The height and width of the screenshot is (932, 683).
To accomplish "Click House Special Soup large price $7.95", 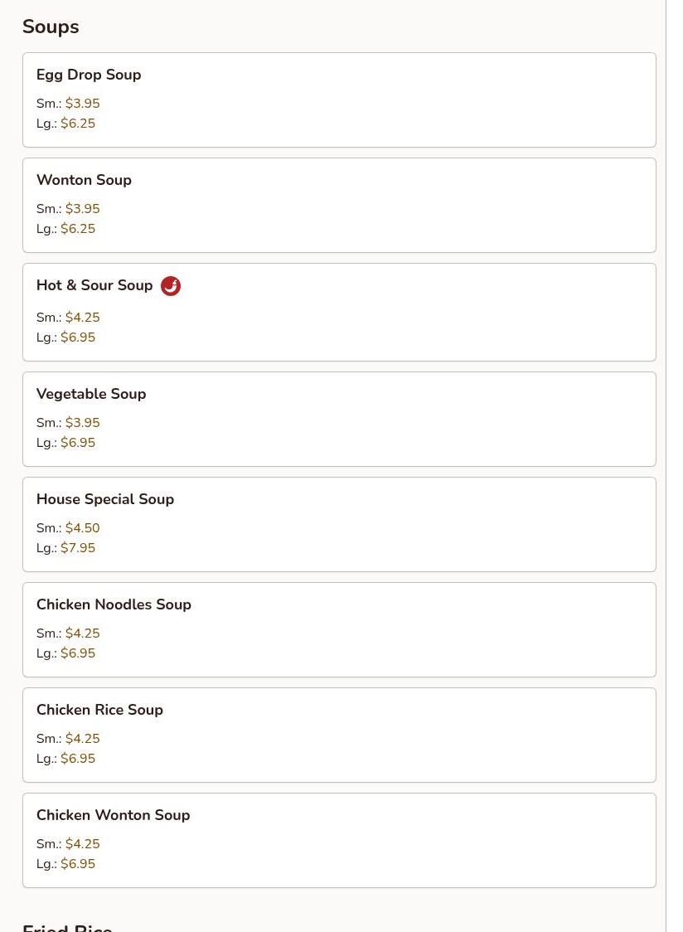I will click(78, 547).
